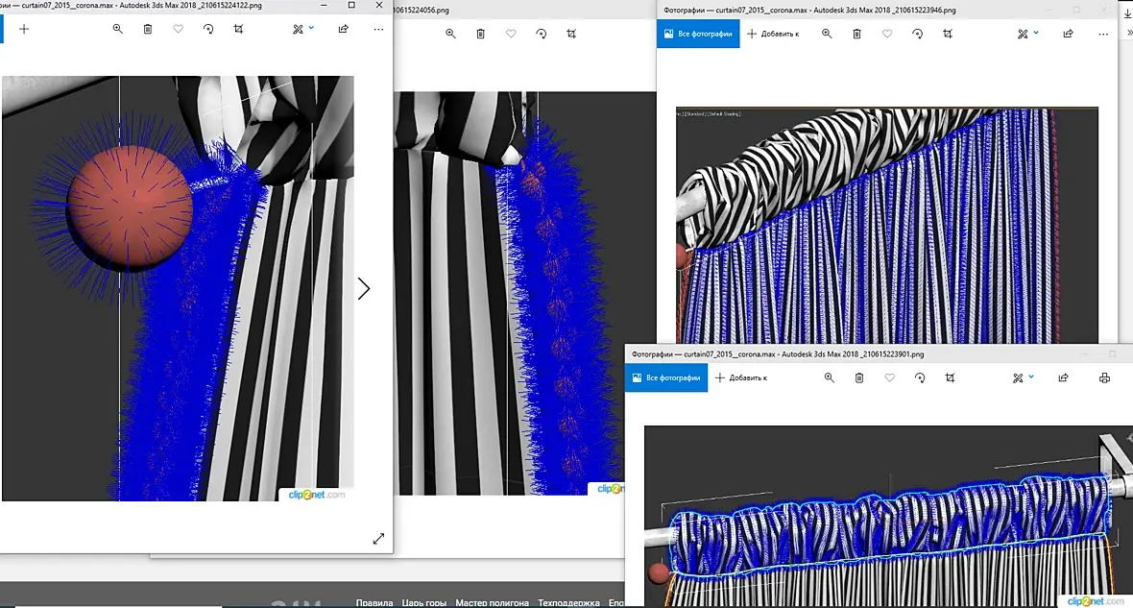1133x608 pixels.
Task: Open the Edit & Create dropdown in the left window
Action: (302, 29)
